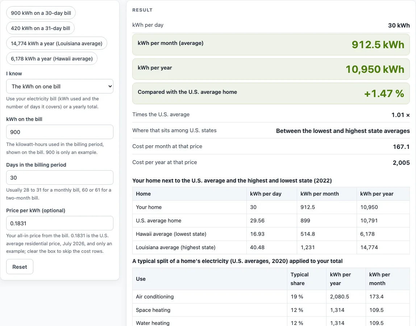The height and width of the screenshot is (326, 416).
Task: Click the 'U.S. average home' row label
Action: (158, 221)
